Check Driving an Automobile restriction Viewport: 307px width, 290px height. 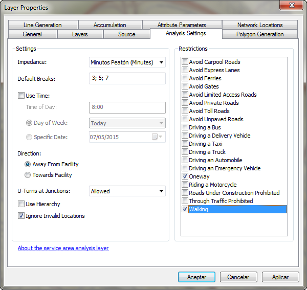tap(185, 160)
